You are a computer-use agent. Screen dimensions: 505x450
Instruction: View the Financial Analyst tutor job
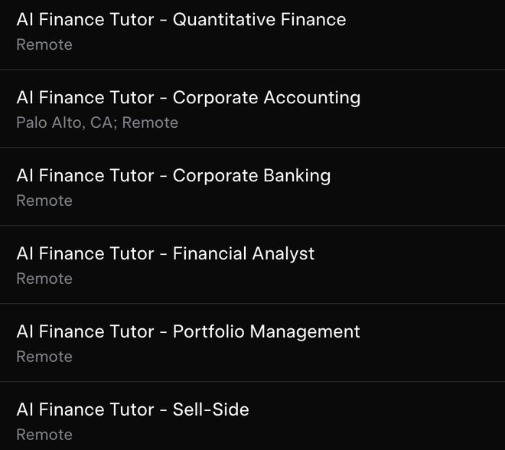click(x=165, y=254)
